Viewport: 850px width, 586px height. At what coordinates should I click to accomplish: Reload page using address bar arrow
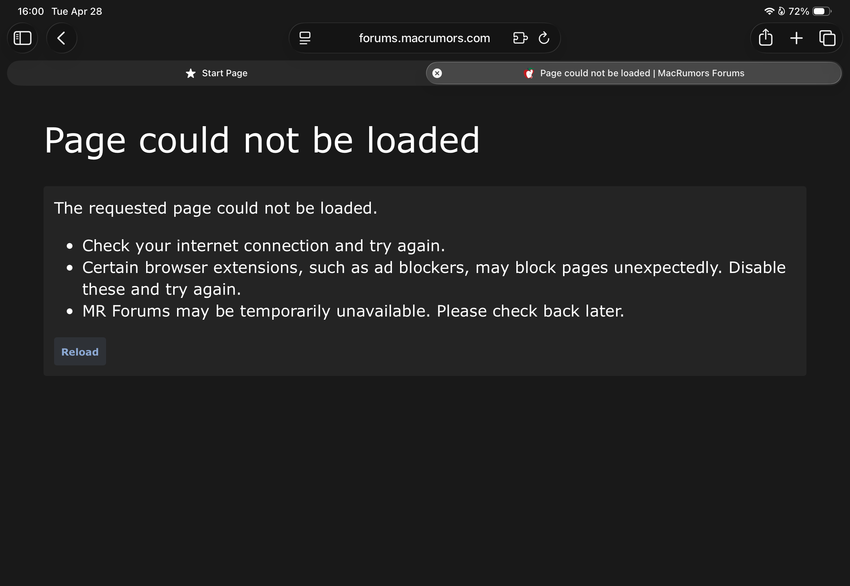(544, 38)
